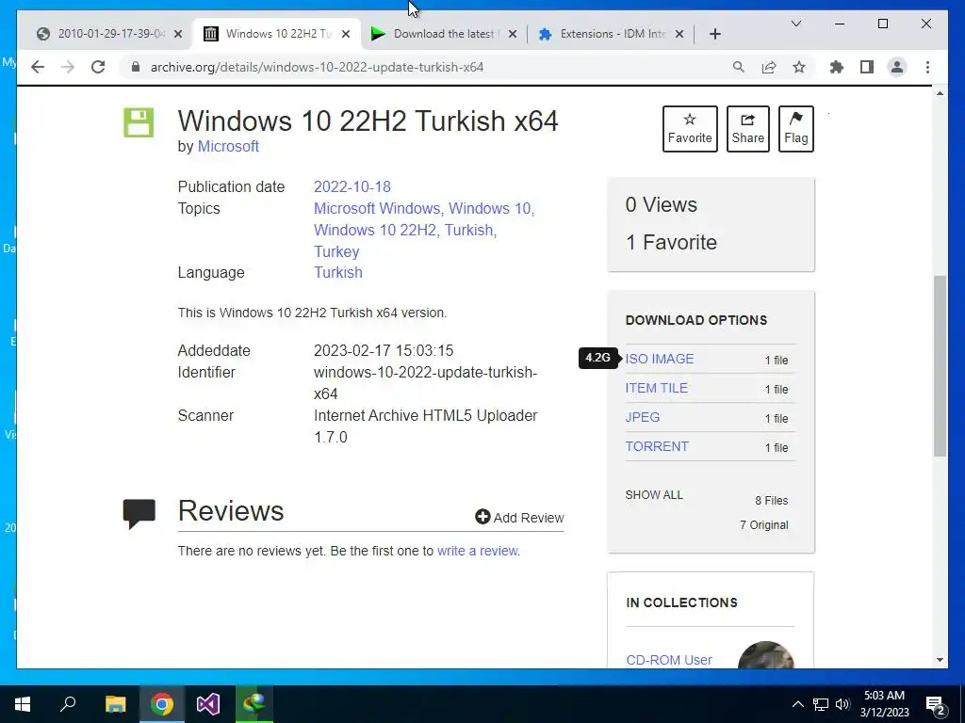Click the Reviews speech bubble icon

tap(139, 514)
